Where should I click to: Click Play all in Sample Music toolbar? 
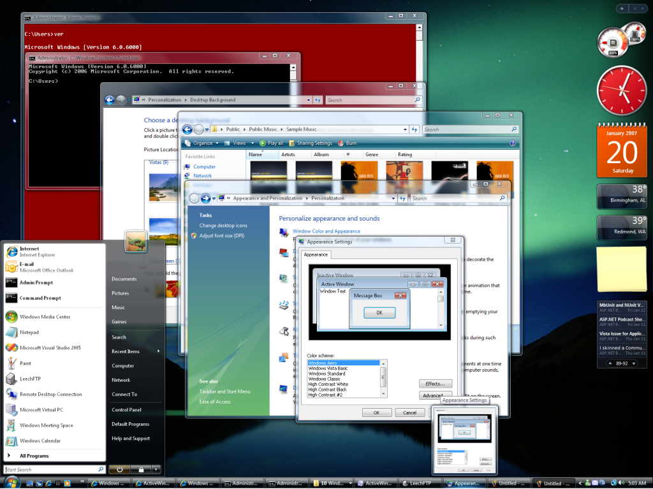click(x=271, y=143)
